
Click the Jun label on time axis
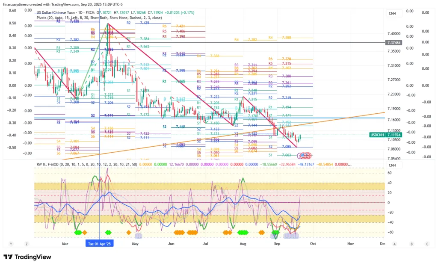pos(171,244)
